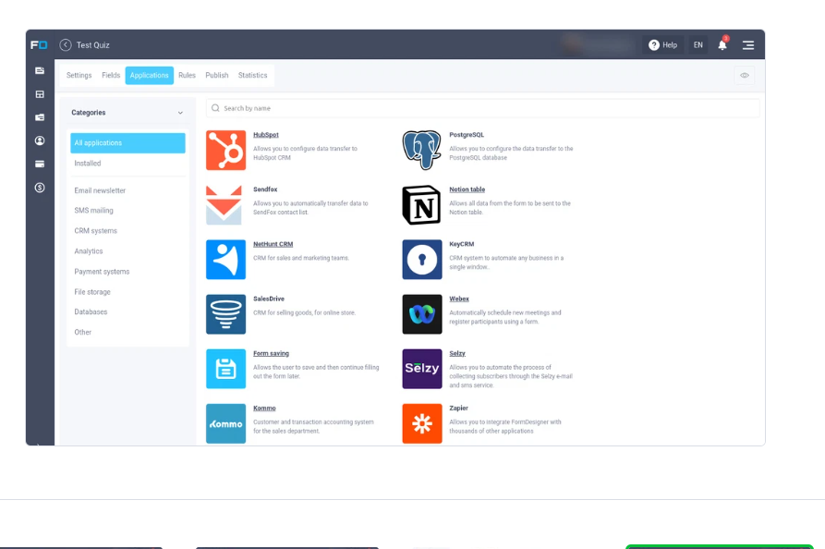The image size is (825, 549).
Task: Click the NetHunt CRM icon
Action: point(225,260)
